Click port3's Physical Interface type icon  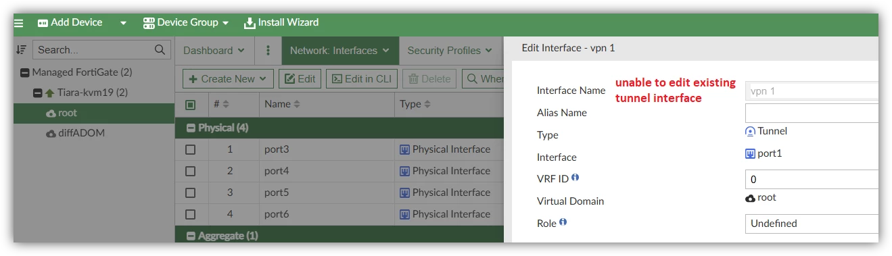pos(404,149)
